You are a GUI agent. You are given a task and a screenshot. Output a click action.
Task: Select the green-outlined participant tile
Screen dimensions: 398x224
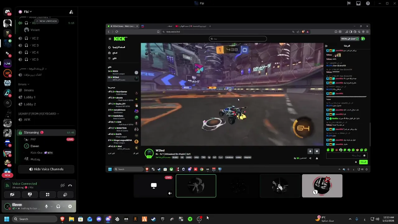pos(196,186)
